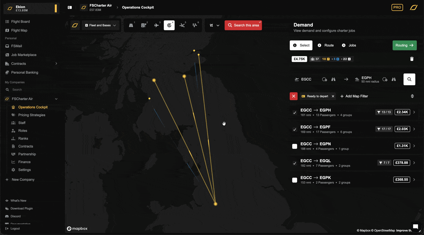Click the binoculars map toolbar icon
This screenshot has height=235, width=424.
point(131,25)
